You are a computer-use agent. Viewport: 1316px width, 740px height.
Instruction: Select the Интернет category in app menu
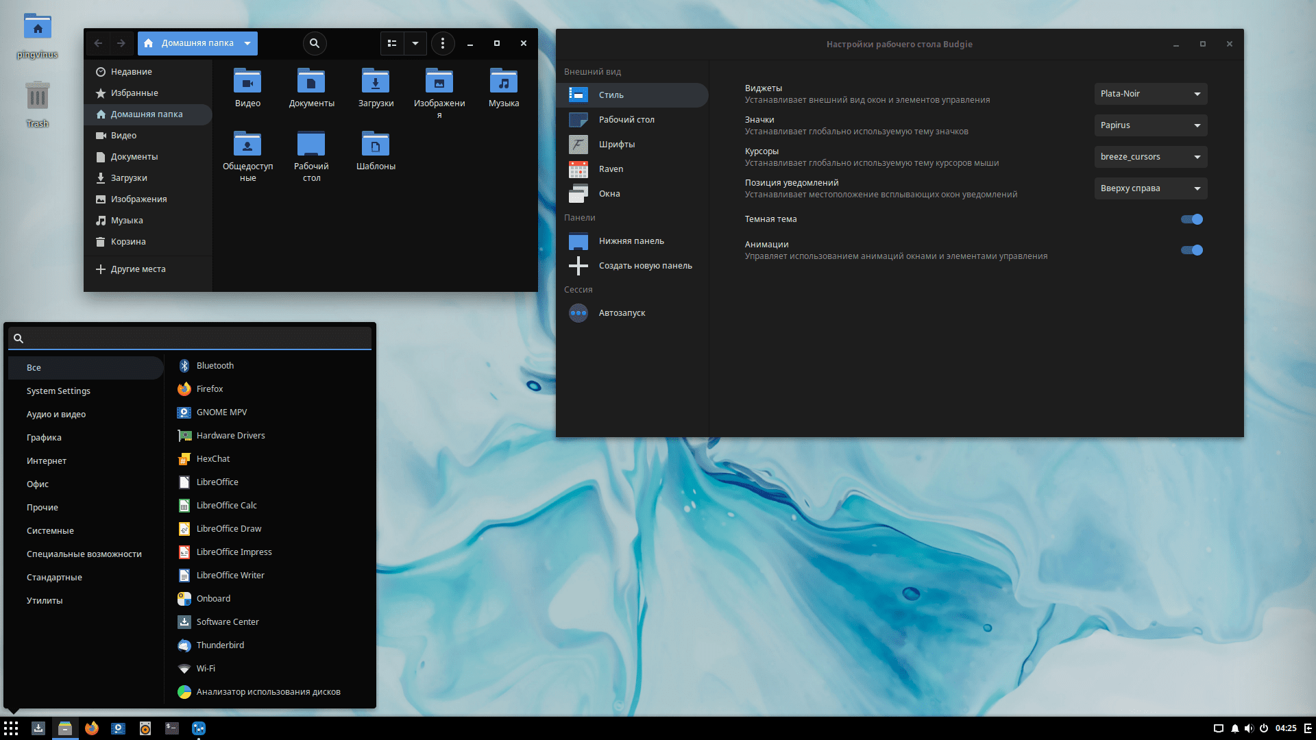47,460
